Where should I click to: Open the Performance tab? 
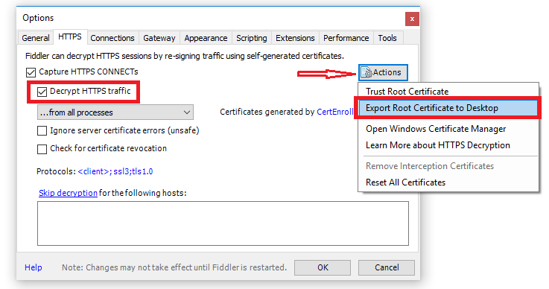346,38
